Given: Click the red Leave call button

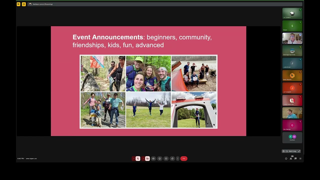Looking at the screenshot, I should point(184,158).
